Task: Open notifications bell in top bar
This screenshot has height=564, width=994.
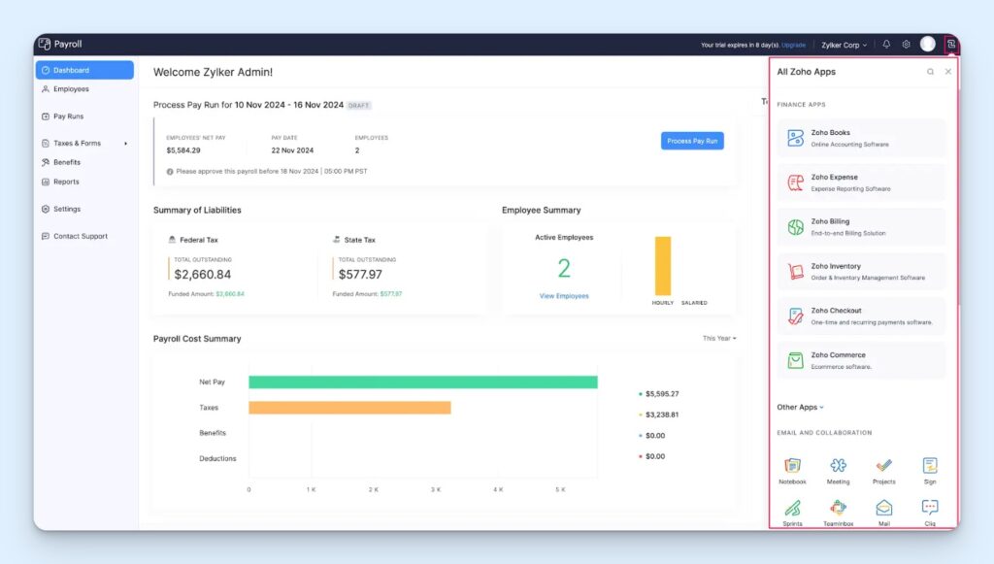Action: click(x=886, y=45)
